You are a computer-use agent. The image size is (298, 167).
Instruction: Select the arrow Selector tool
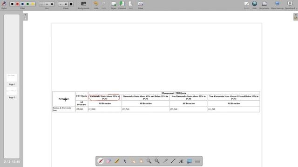125,161
